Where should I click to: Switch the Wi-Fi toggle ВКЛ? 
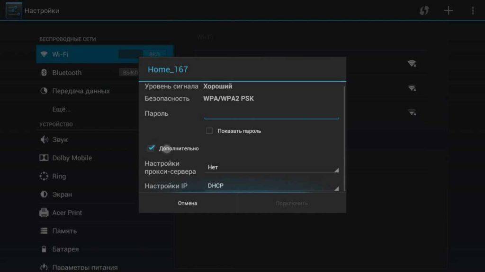click(144, 54)
